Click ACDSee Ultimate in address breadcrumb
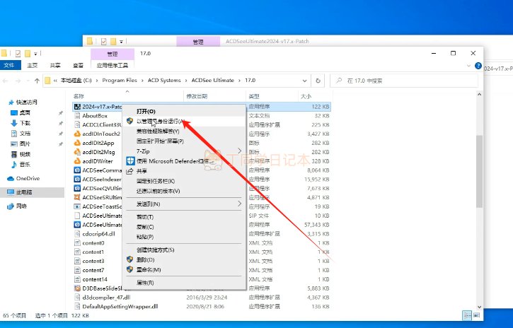Image resolution: width=513 pixels, height=328 pixels. pyautogui.click(x=213, y=81)
